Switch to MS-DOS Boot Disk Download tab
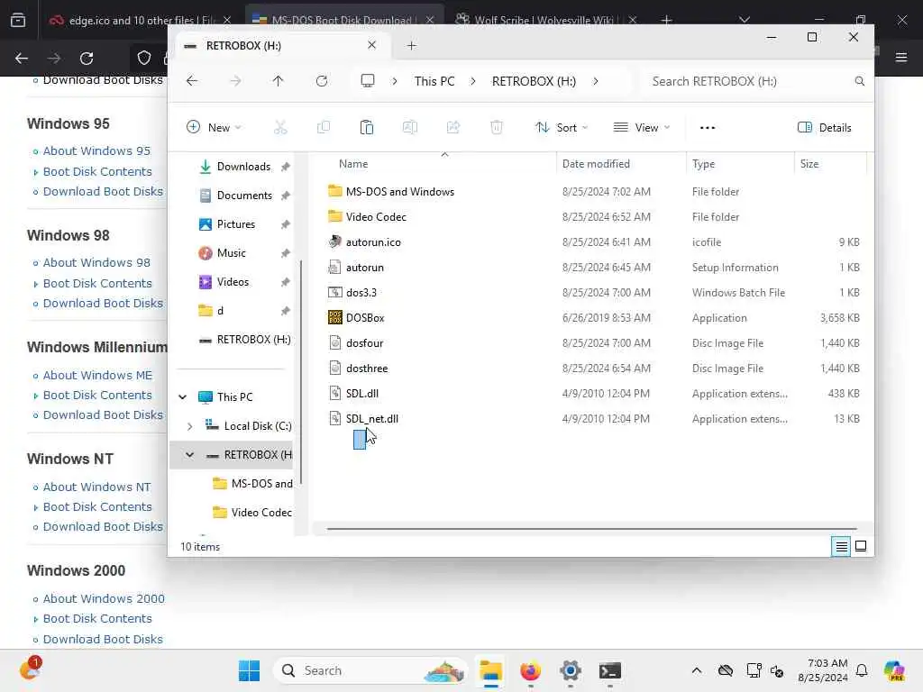 343,20
